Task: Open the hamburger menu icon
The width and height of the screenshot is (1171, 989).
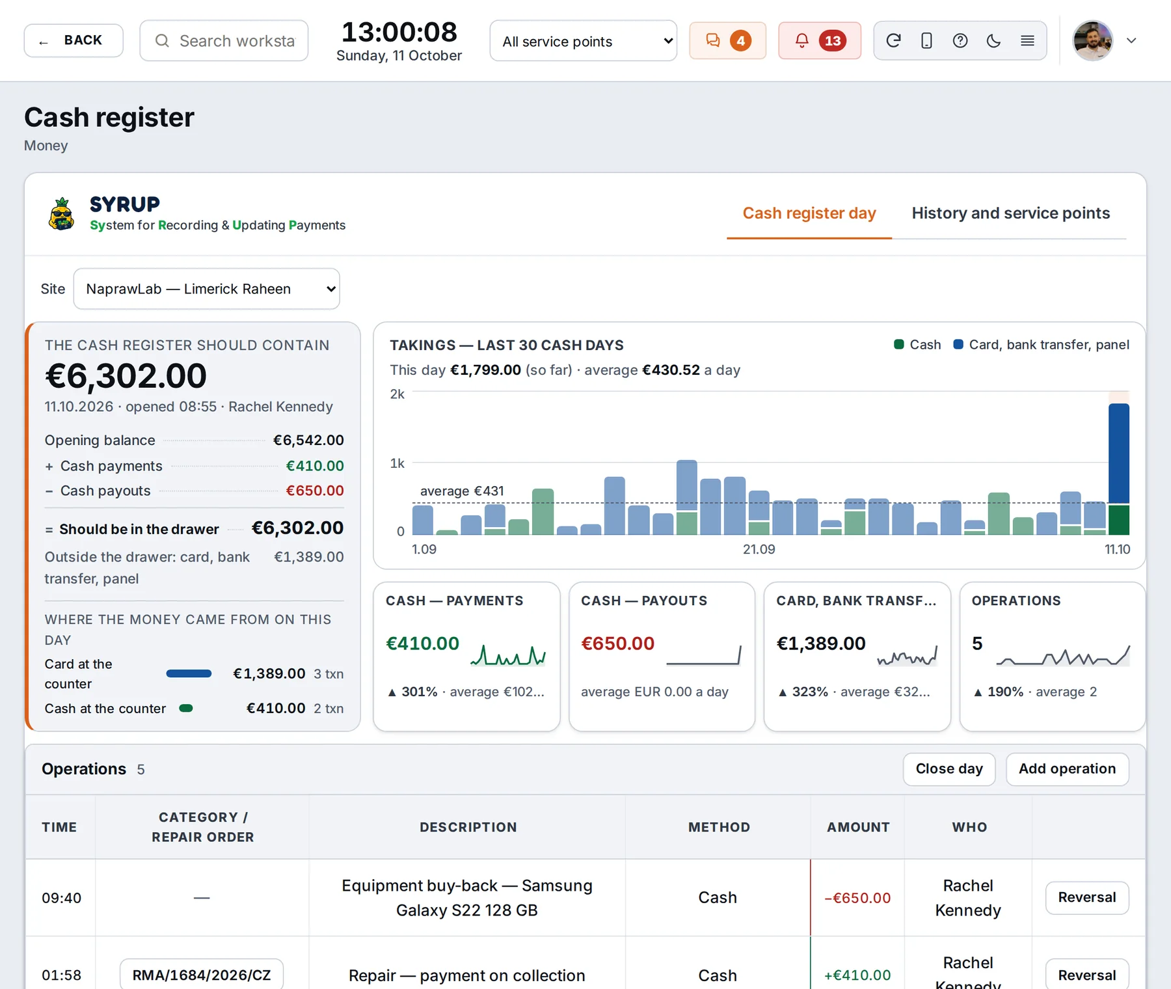Action: (x=1027, y=40)
